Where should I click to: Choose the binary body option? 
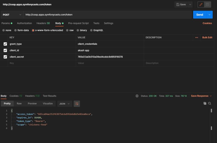click(x=82, y=30)
